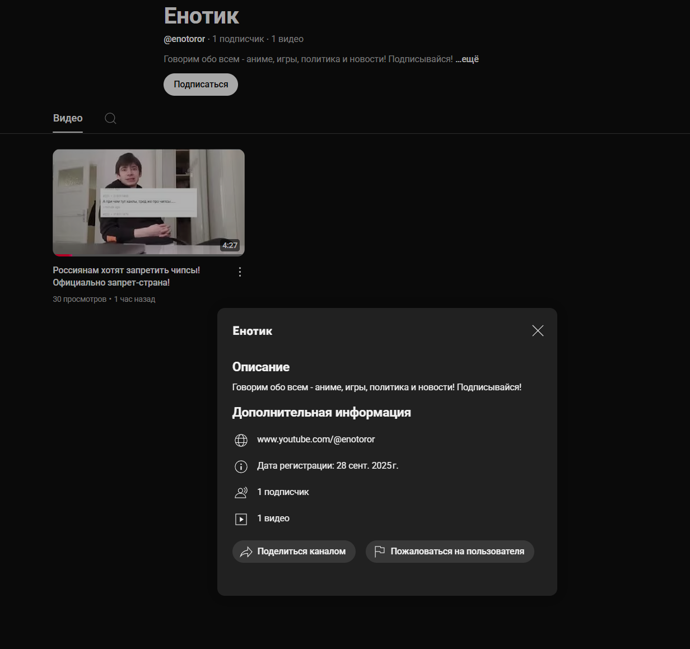Click the dialog description text Говорим обо всем

pyautogui.click(x=377, y=387)
